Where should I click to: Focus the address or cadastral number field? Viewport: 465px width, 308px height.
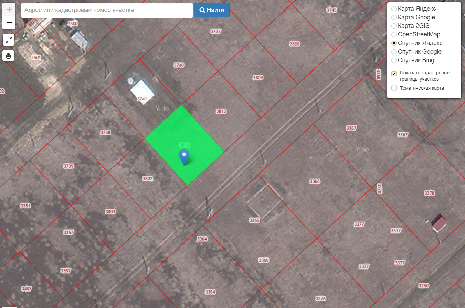click(107, 10)
